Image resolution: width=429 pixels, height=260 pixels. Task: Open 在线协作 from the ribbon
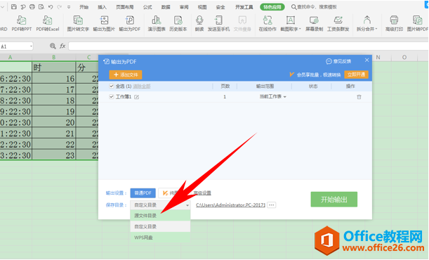tap(268, 23)
